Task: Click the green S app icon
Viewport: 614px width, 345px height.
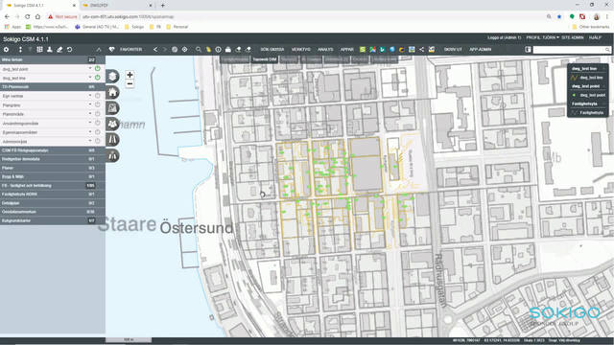Action: click(363, 50)
